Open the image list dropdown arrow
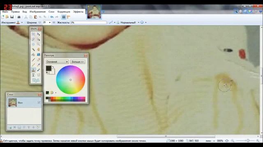Image resolution: width=263 pixels, height=147 pixels. click(x=104, y=12)
